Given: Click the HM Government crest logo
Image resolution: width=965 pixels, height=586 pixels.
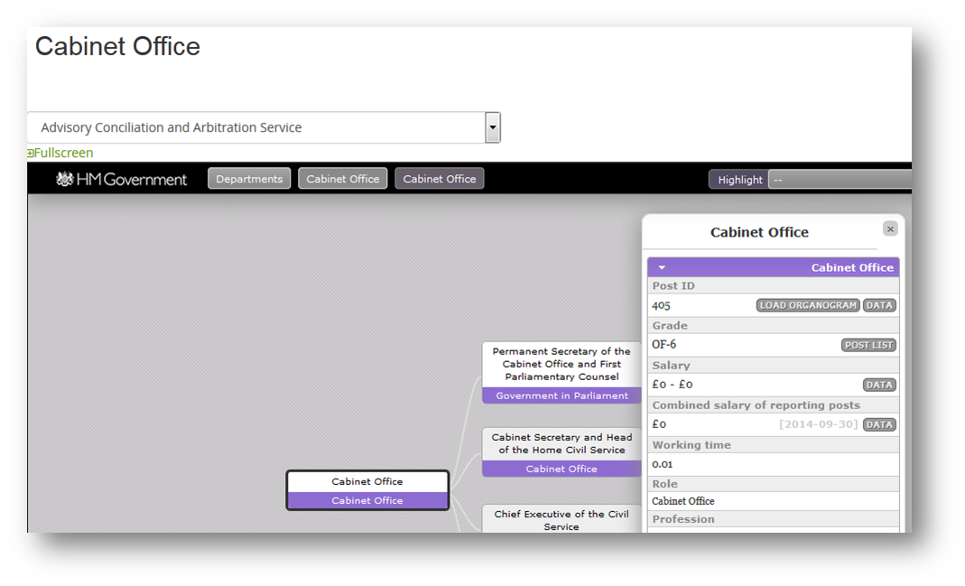Looking at the screenshot, I should point(64,179).
